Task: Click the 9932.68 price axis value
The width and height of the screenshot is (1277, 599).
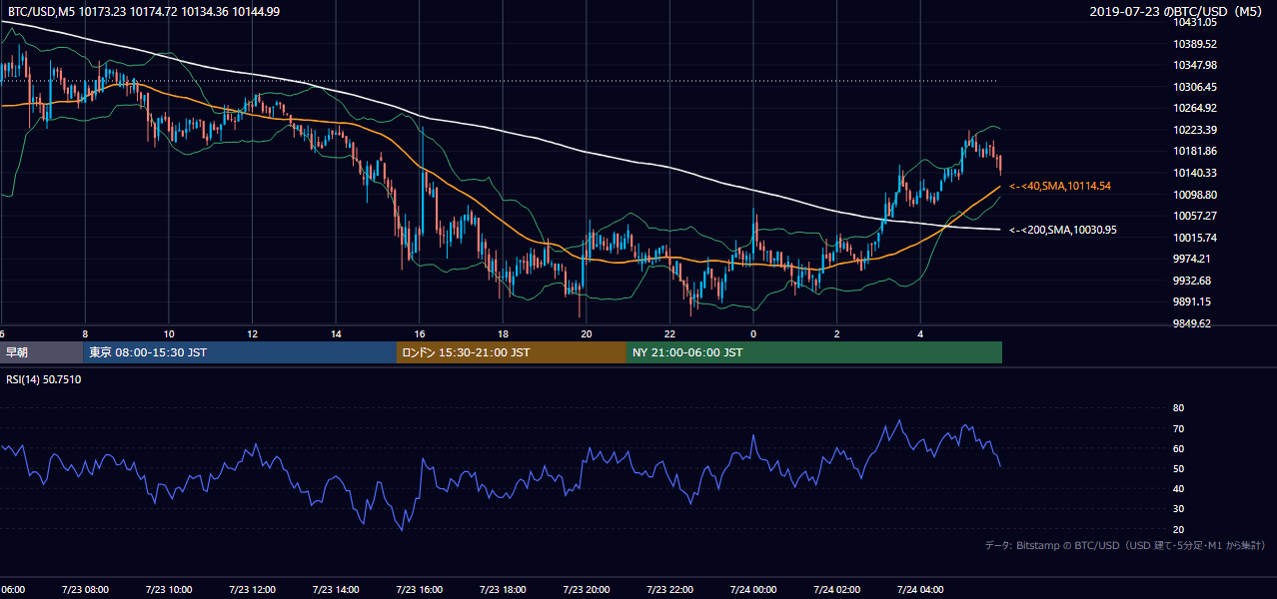Action: coord(1192,281)
